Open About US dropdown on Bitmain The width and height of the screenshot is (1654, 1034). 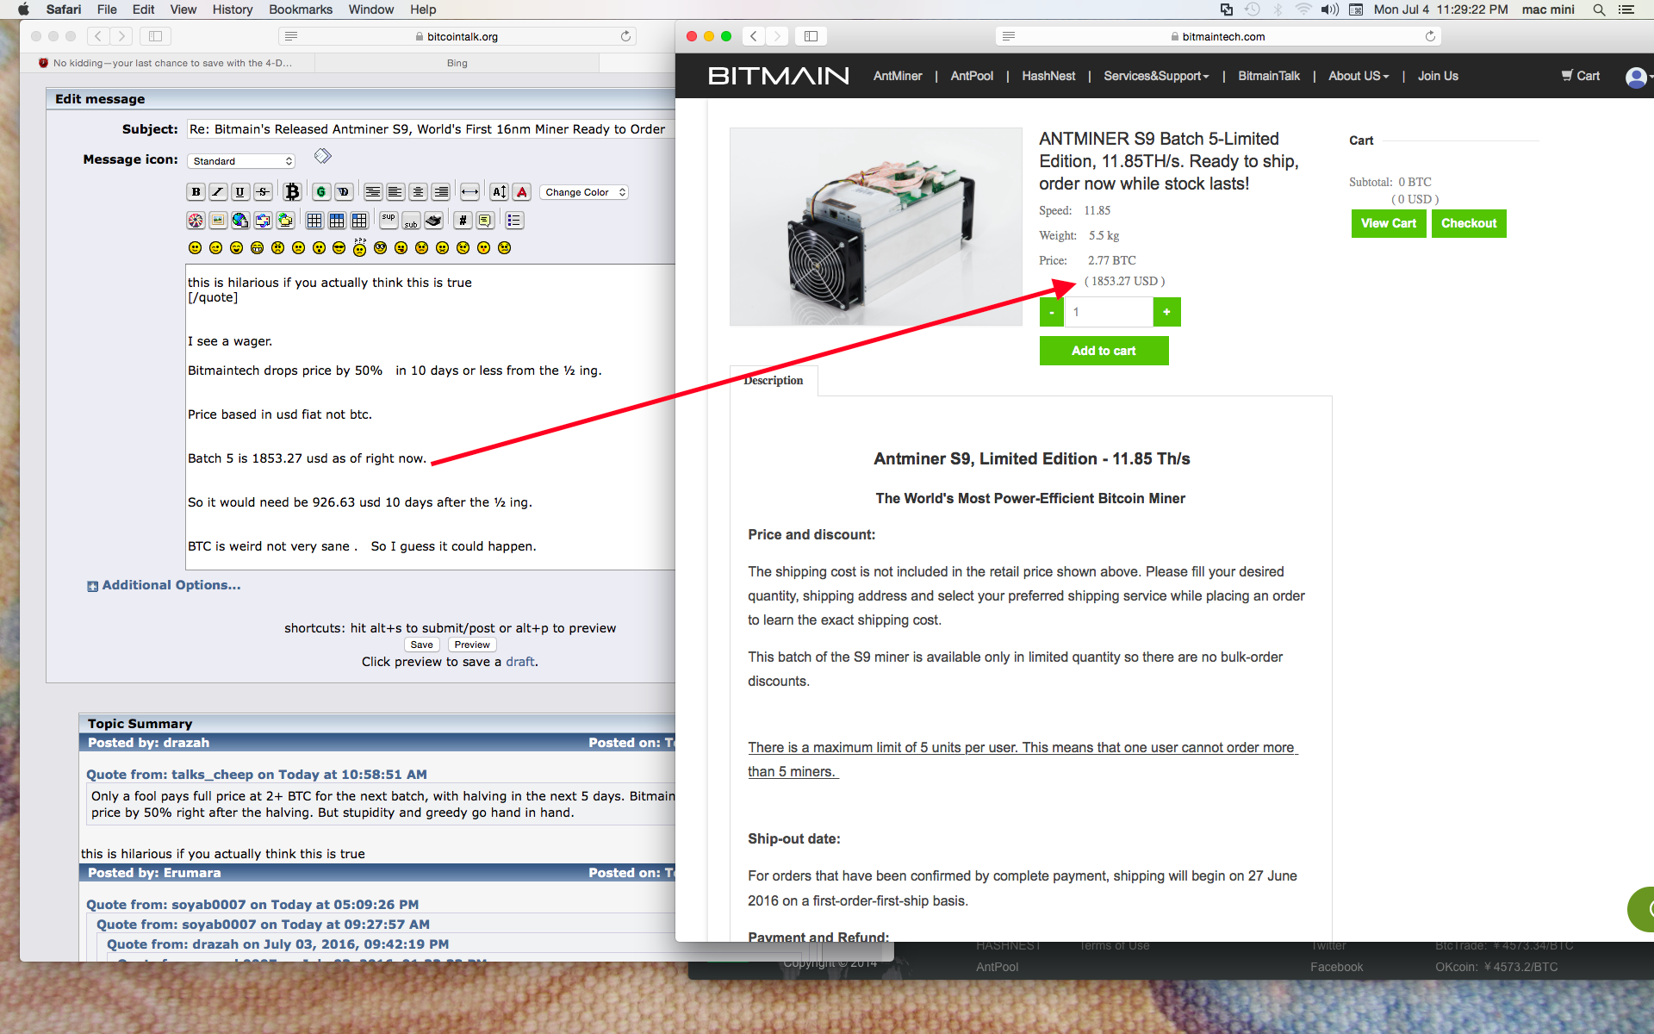[x=1359, y=76]
